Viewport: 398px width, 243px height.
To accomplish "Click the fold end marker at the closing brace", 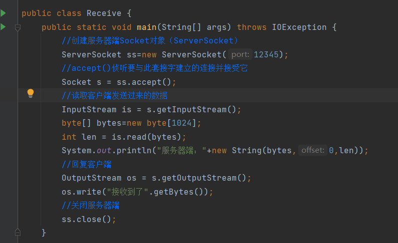I will (18, 232).
